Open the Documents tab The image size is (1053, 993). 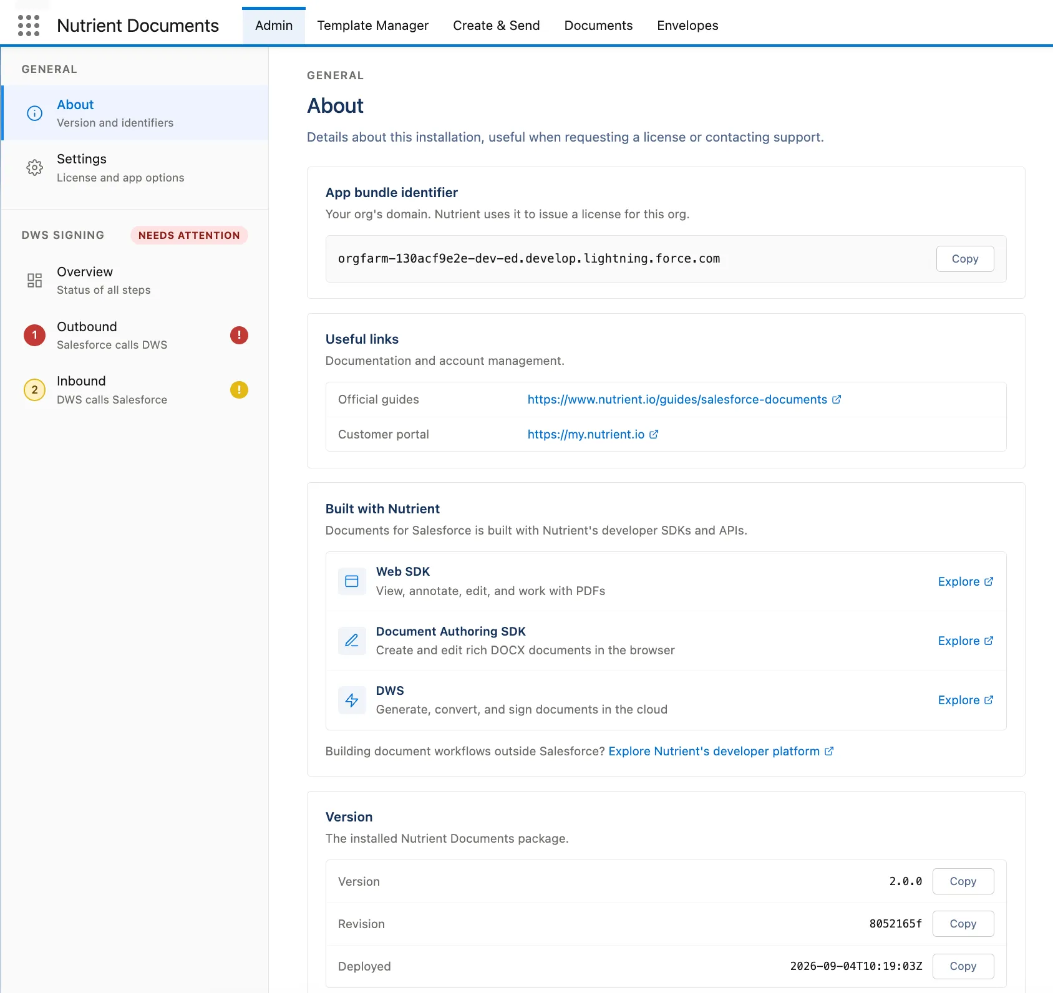[598, 26]
